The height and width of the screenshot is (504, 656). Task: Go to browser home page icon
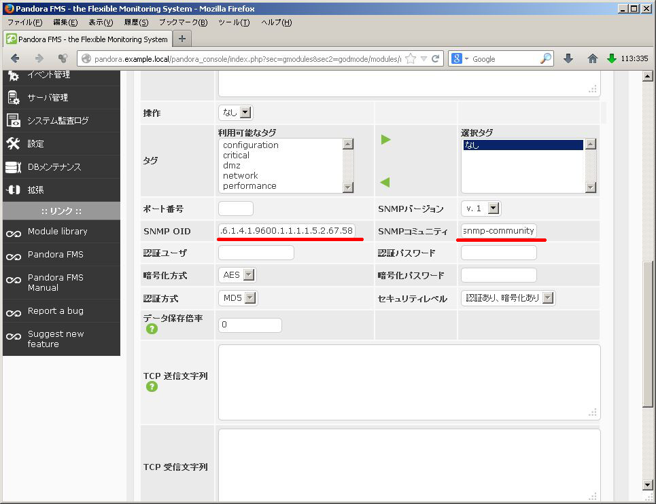click(592, 58)
